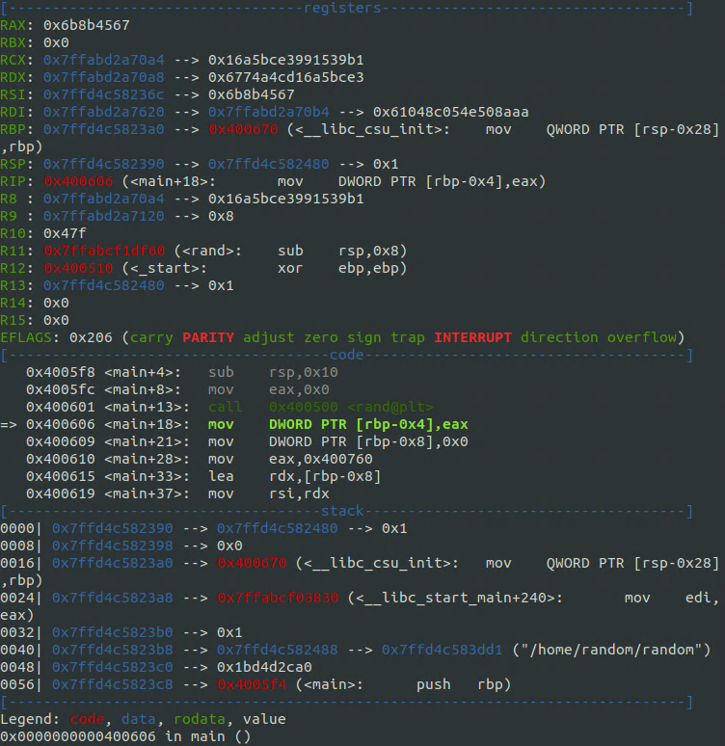Click the current instruction arrow =>

[x=9, y=424]
